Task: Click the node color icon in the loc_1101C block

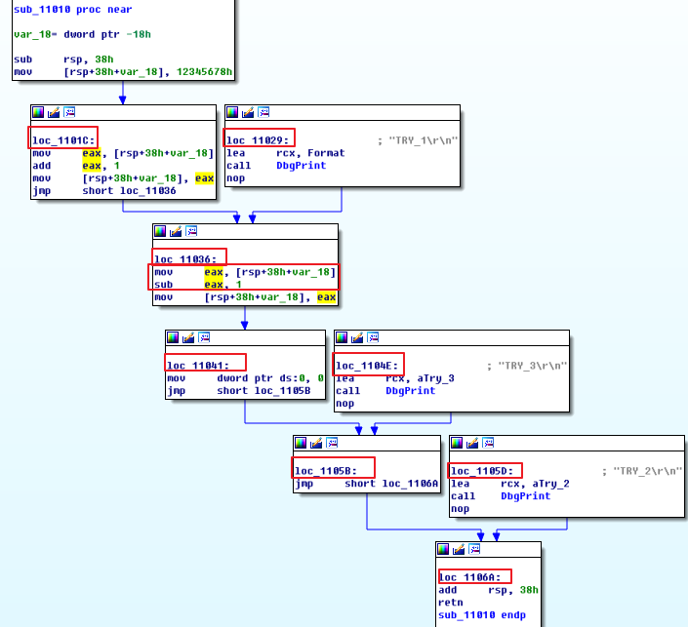Action: point(38,113)
